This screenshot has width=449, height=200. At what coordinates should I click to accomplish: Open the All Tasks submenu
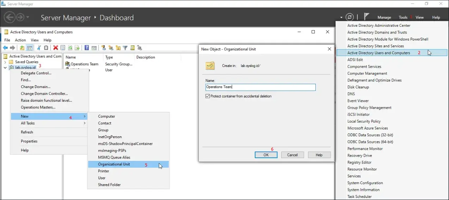tap(49, 123)
